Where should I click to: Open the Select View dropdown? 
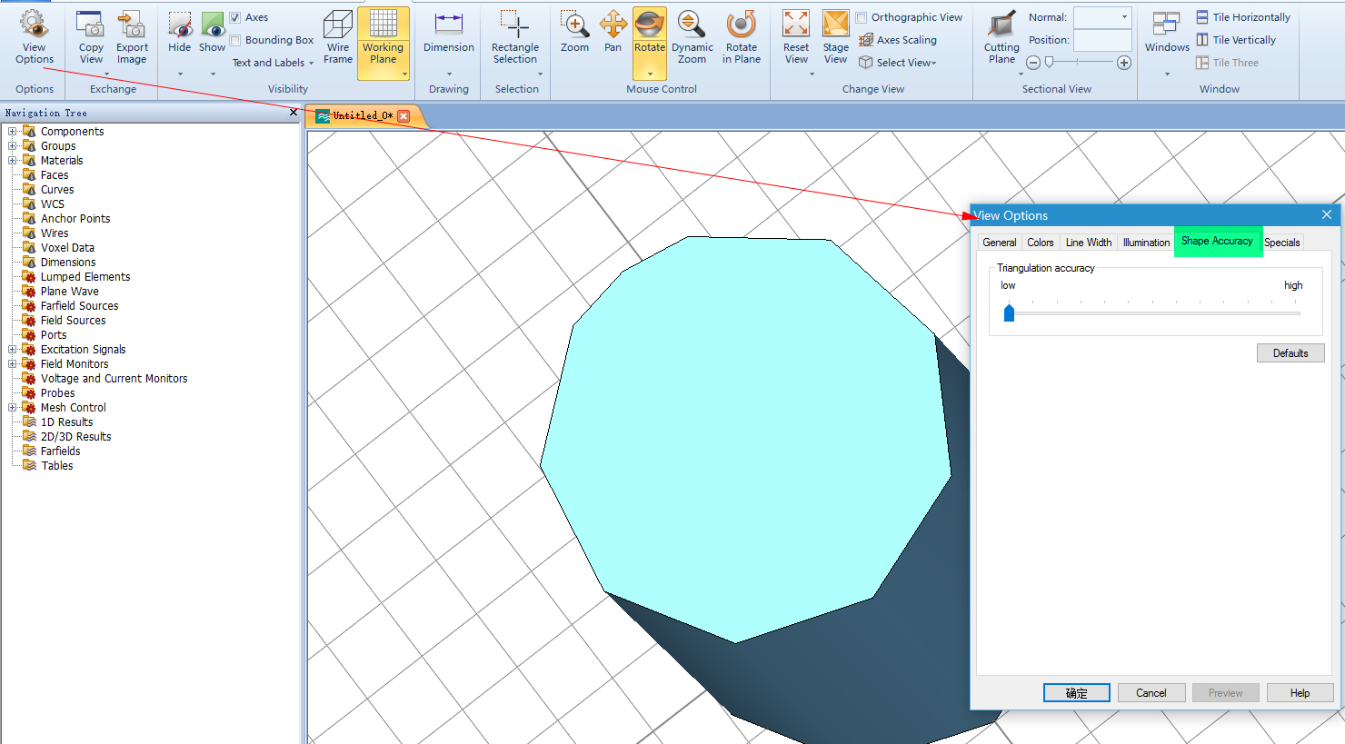[897, 63]
